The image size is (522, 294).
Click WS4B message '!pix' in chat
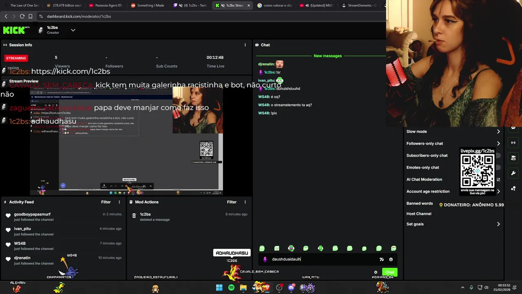274,113
